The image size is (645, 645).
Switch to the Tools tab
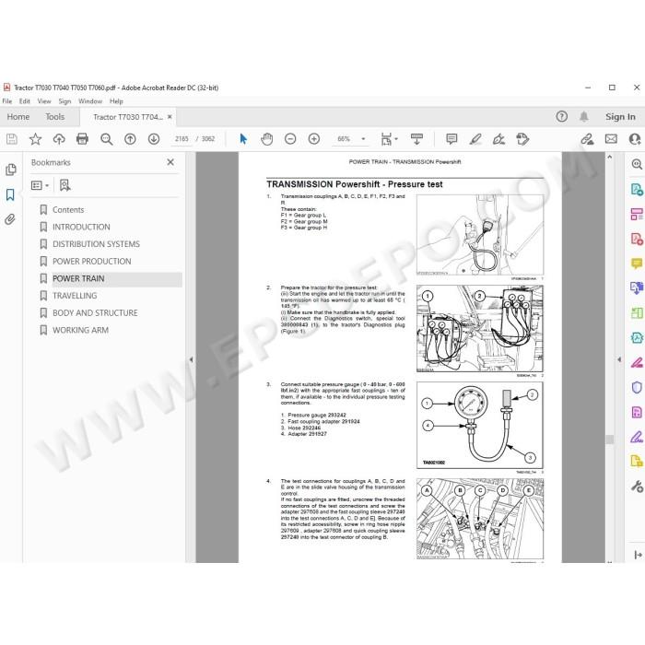pos(54,117)
